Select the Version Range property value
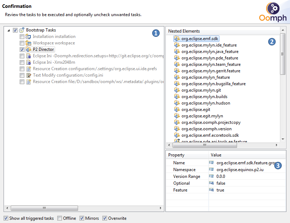Image resolution: width=290 pixels, height=223 pixels. (221, 176)
